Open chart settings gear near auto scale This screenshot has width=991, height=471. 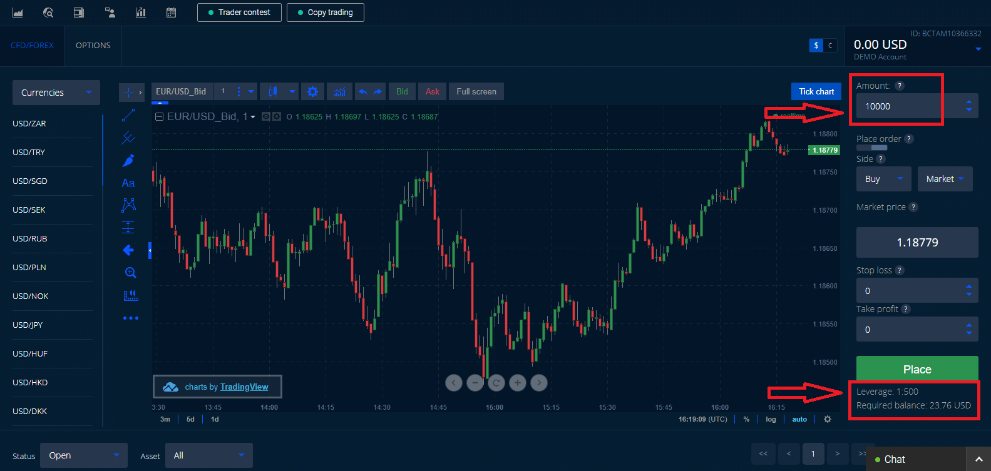828,419
